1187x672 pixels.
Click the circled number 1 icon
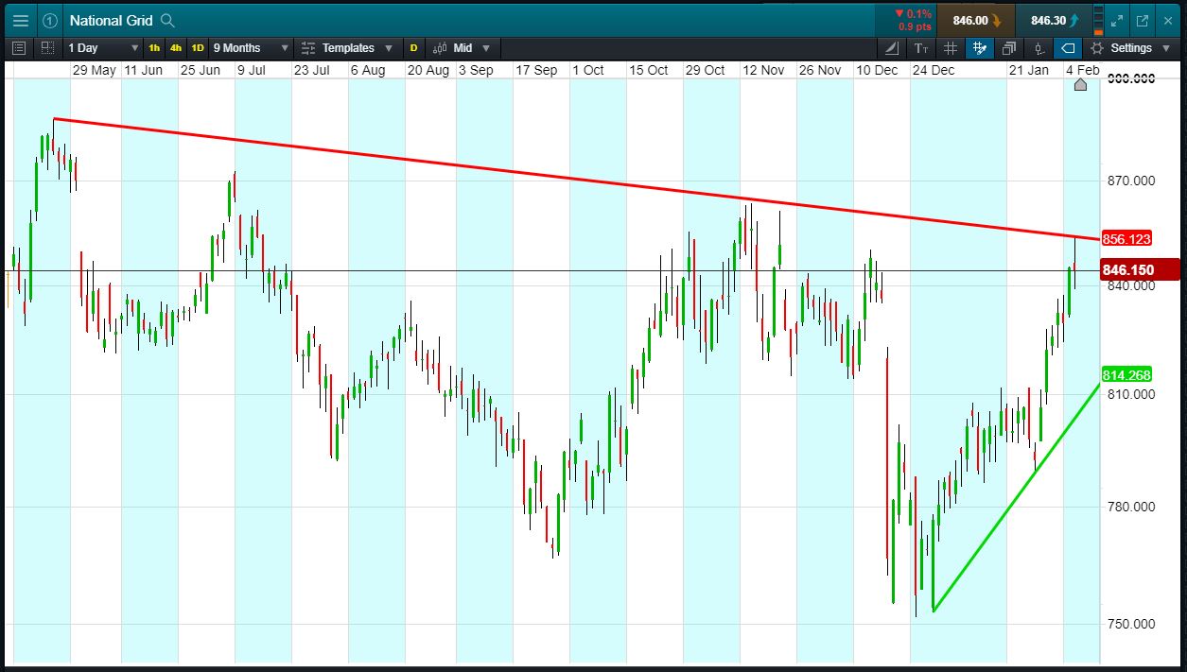point(50,20)
